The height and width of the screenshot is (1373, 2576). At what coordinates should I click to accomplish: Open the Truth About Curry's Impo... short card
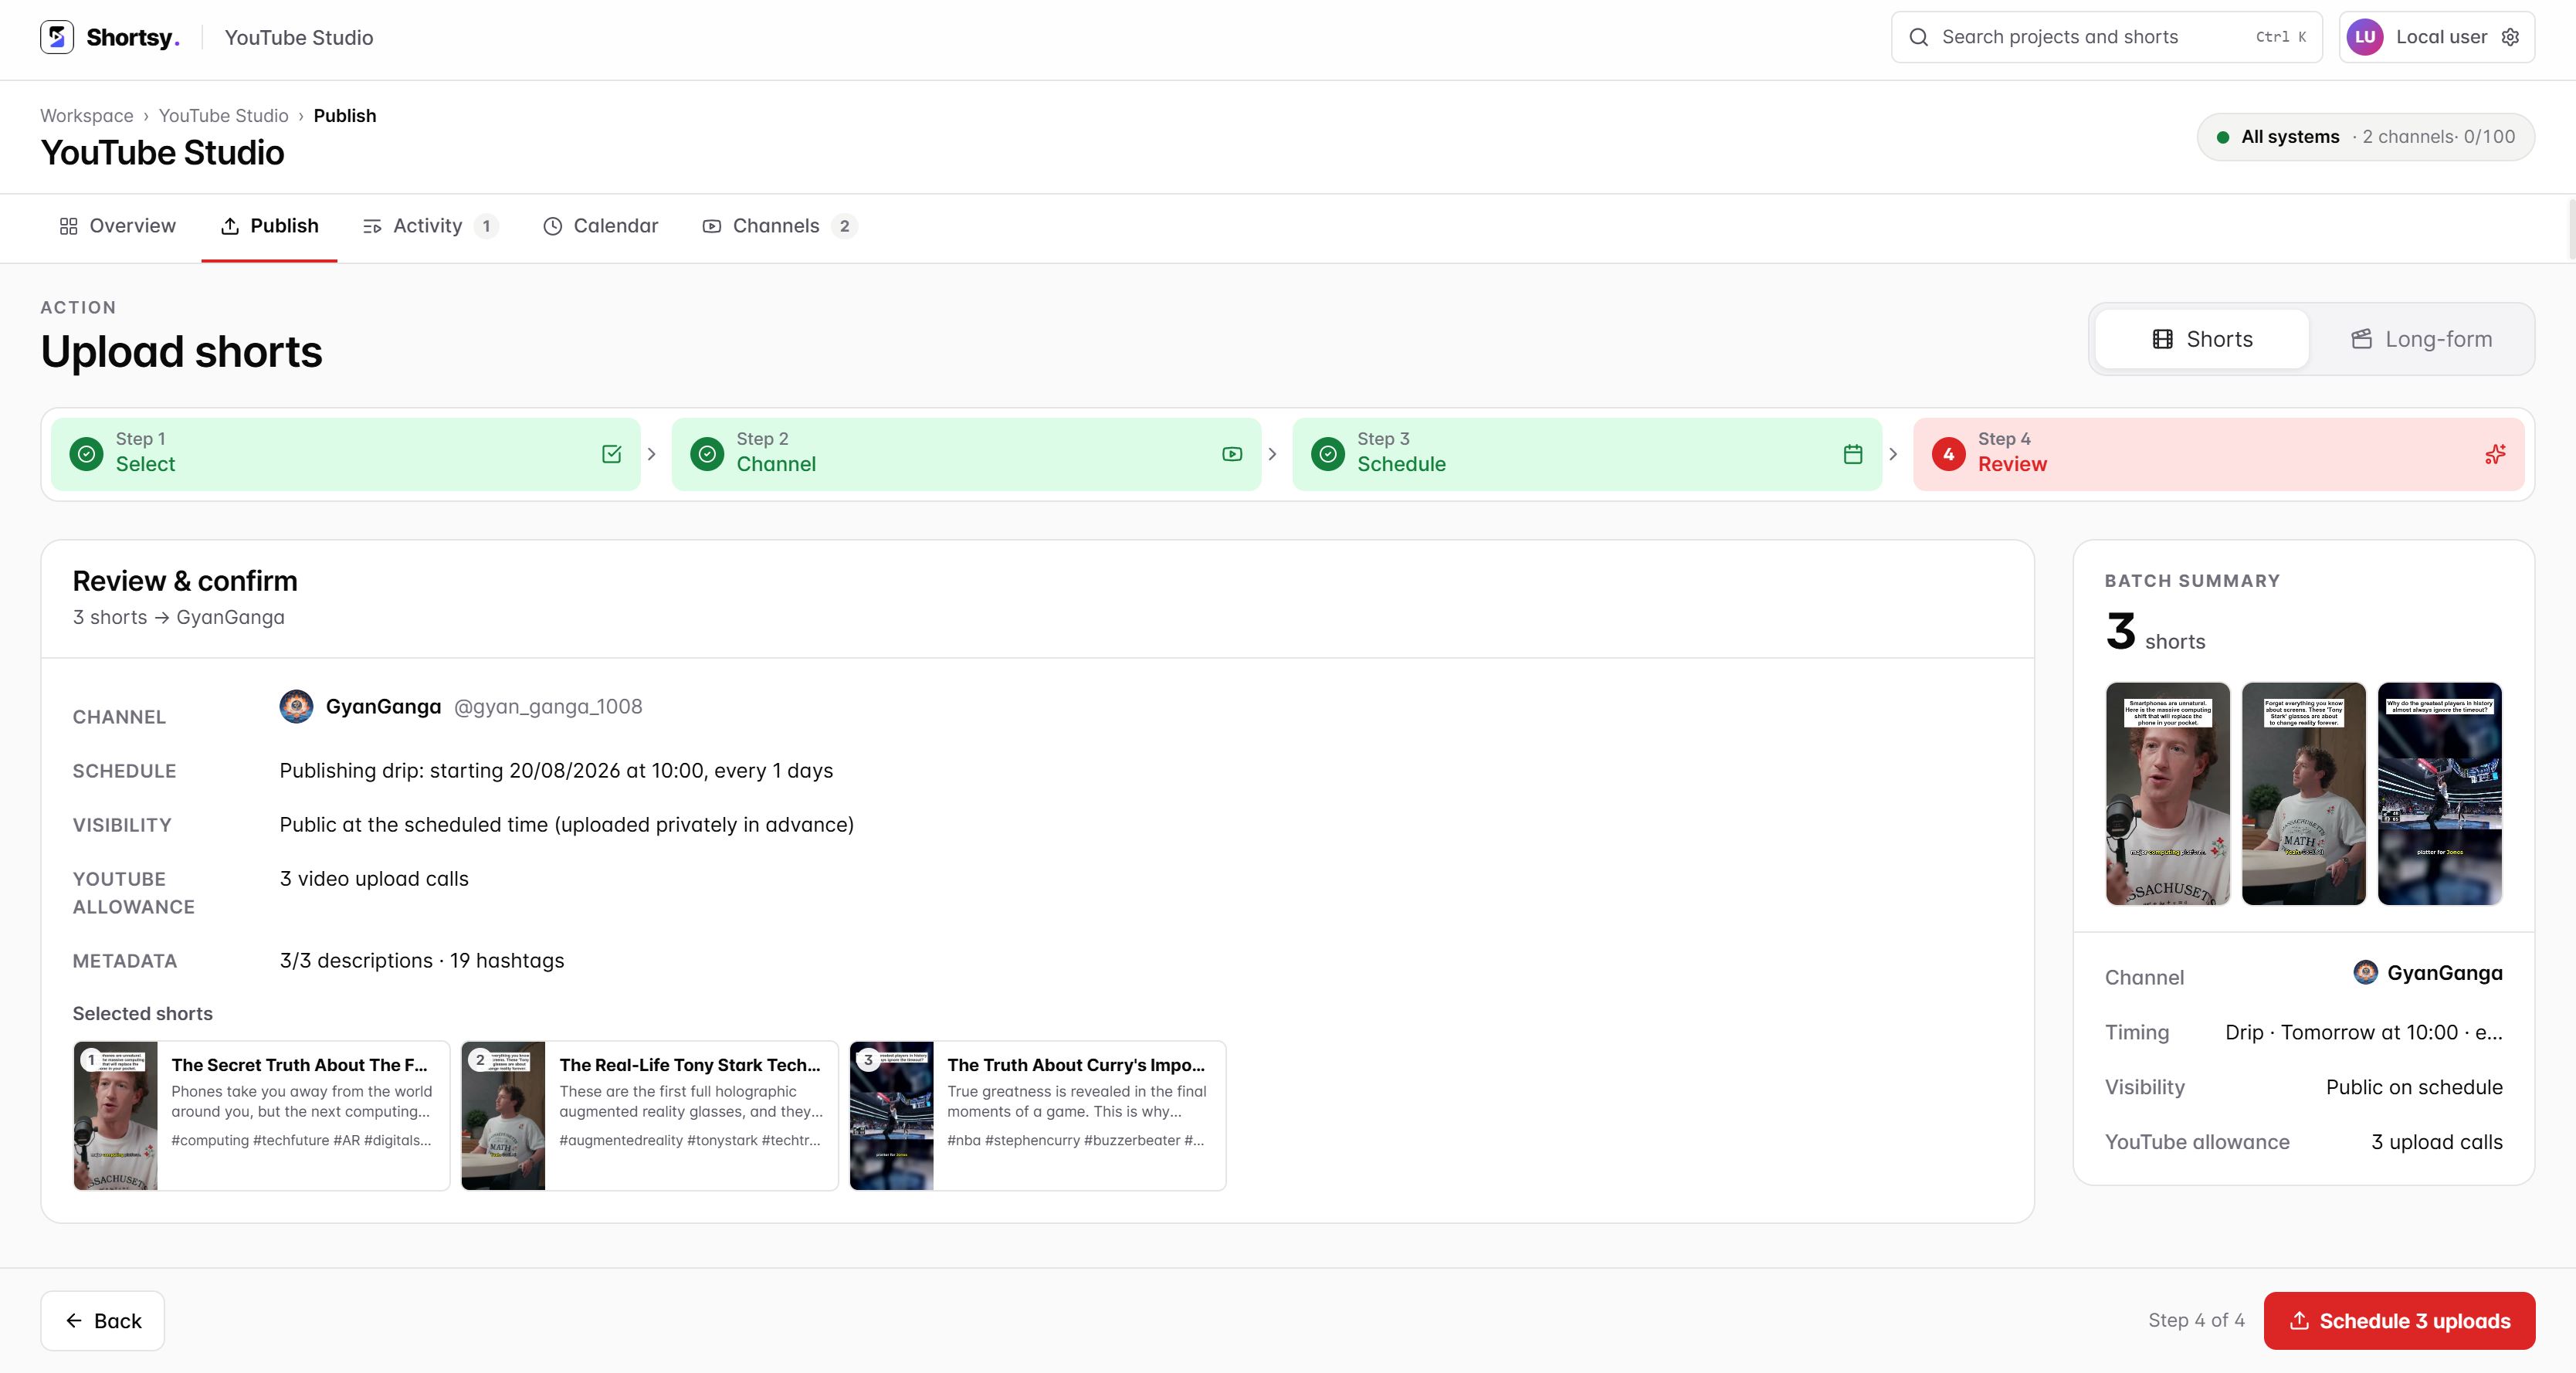tap(1038, 1115)
